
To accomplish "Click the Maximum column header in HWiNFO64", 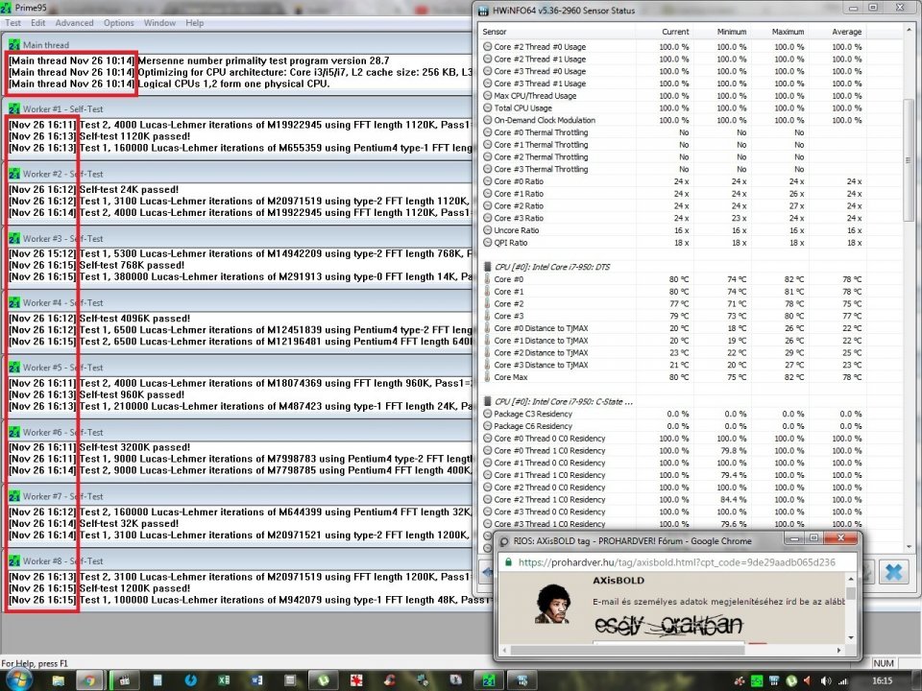I will pos(780,32).
